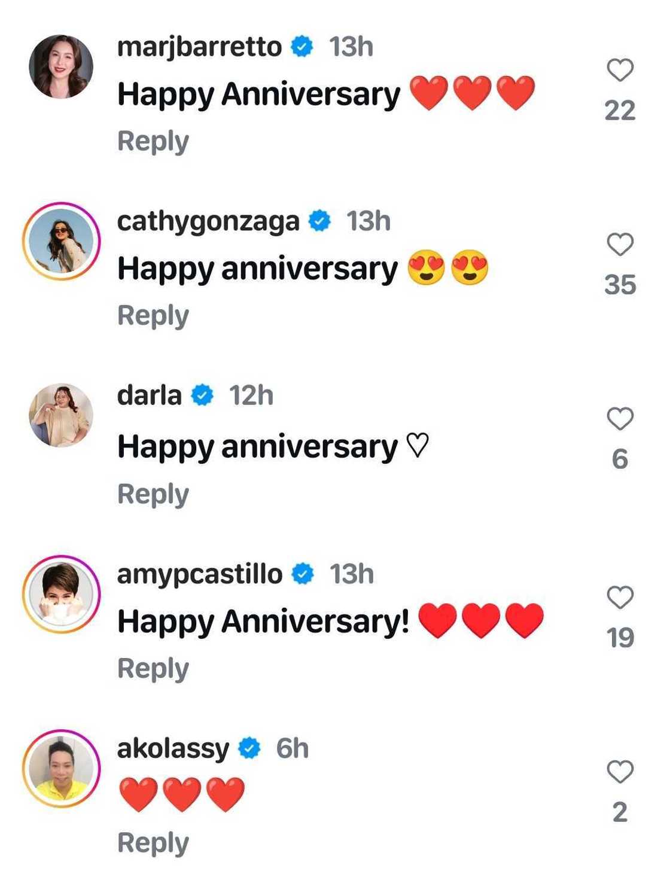Reply to akolassy's comment

click(x=153, y=843)
